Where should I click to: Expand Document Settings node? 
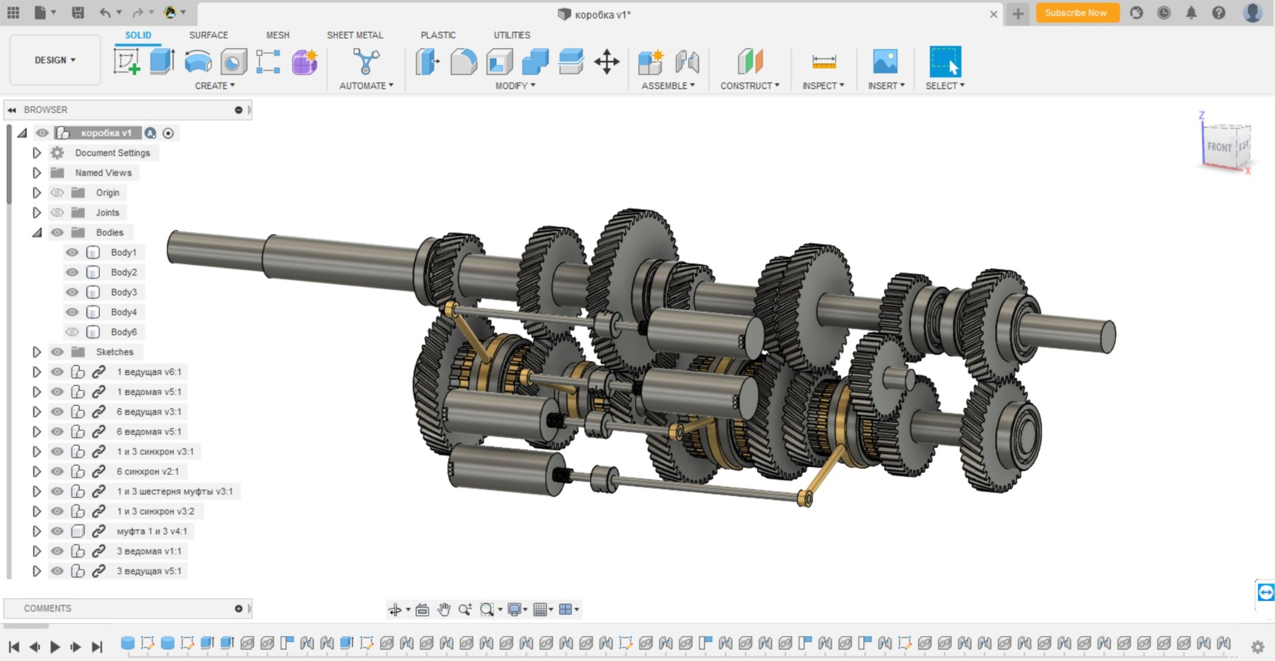pyautogui.click(x=37, y=153)
